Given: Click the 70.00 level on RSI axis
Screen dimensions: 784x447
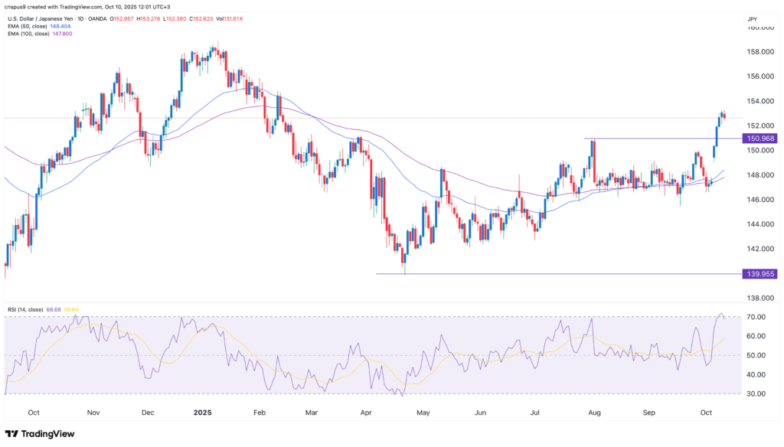Looking at the screenshot, I should pos(756,317).
